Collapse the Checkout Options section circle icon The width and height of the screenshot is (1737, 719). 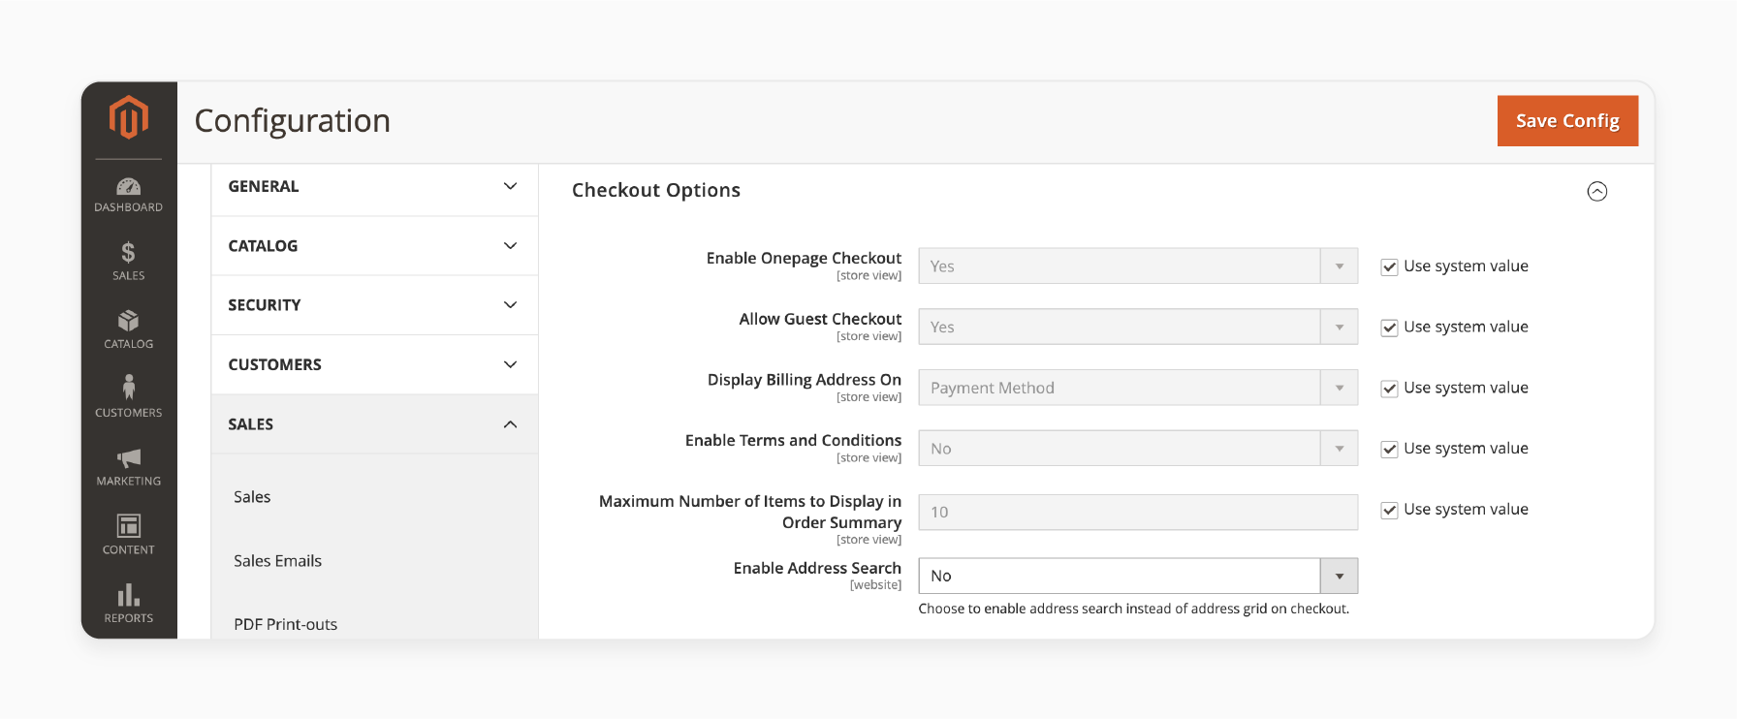pos(1597,191)
